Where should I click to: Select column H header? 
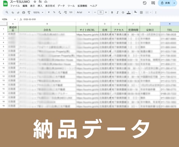[x=170, y=24]
